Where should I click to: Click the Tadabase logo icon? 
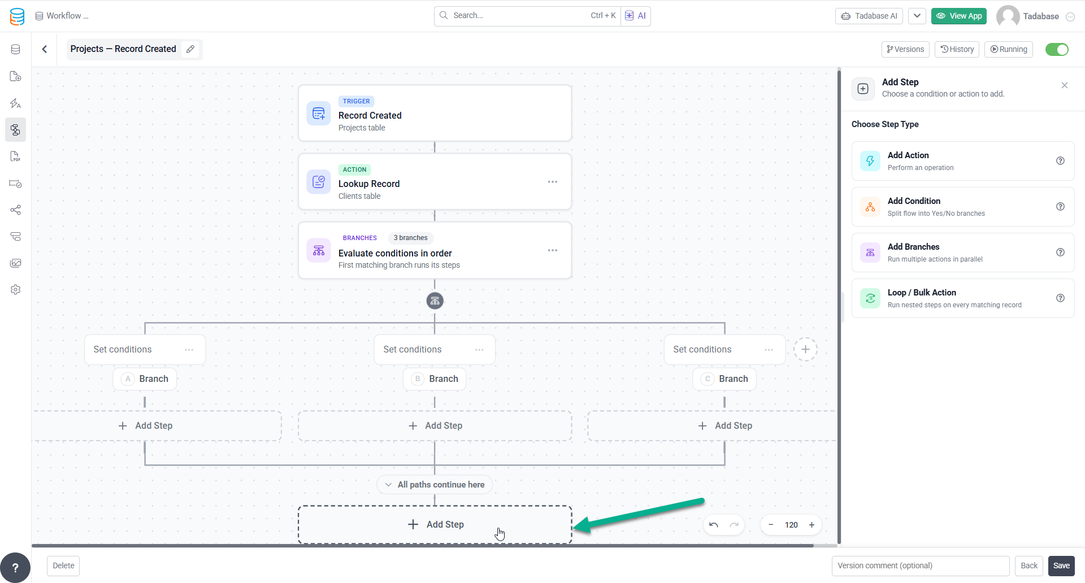[17, 16]
